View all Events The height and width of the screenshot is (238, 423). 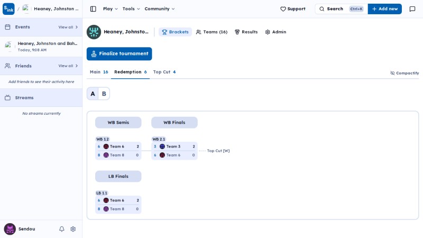[68, 28]
